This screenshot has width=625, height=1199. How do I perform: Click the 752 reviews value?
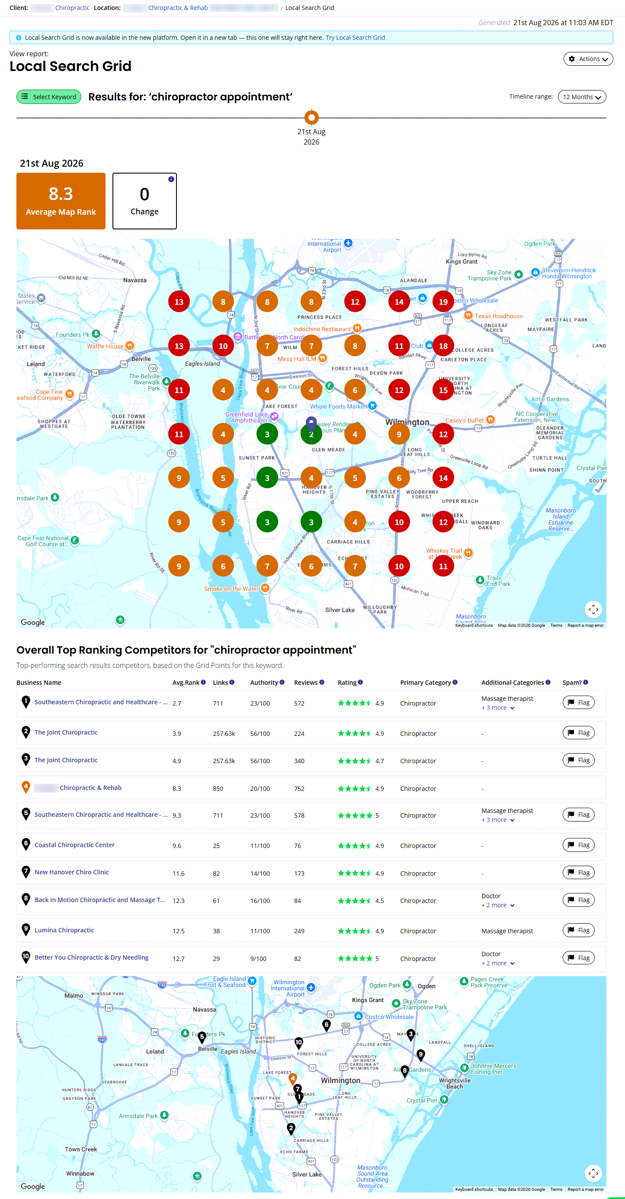pyautogui.click(x=299, y=789)
